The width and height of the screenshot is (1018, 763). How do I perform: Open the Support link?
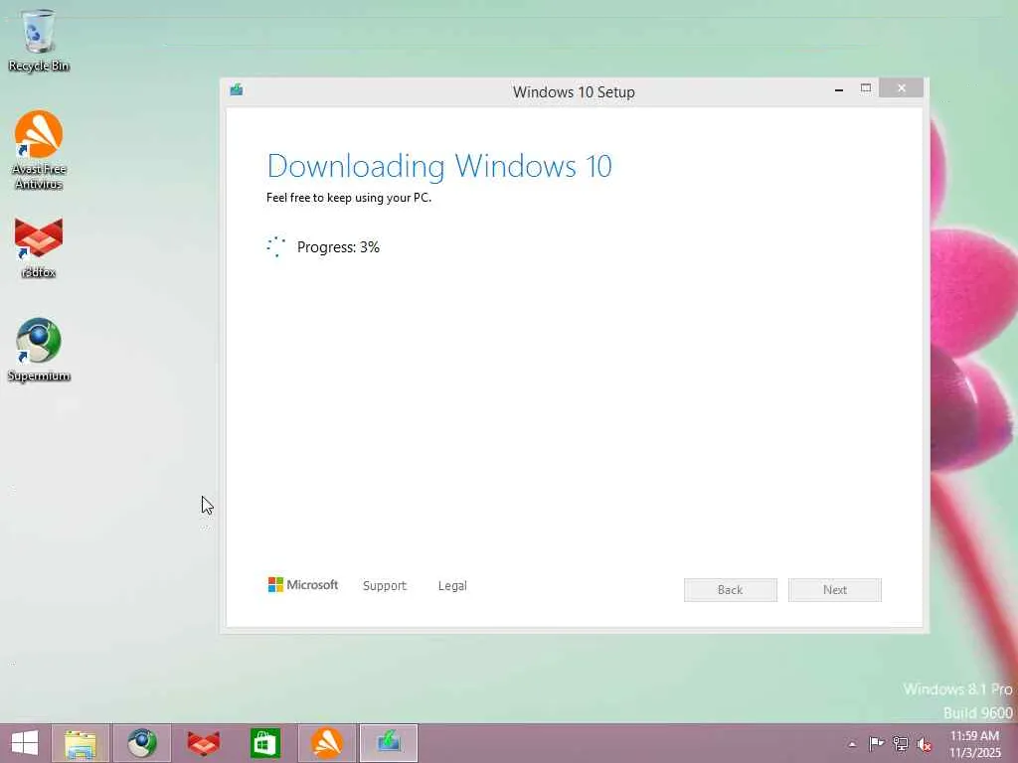385,585
